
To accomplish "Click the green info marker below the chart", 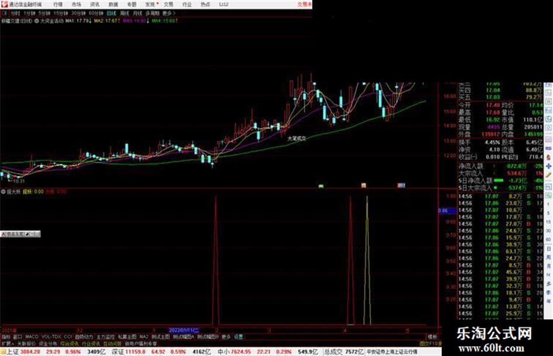I will pos(321,186).
